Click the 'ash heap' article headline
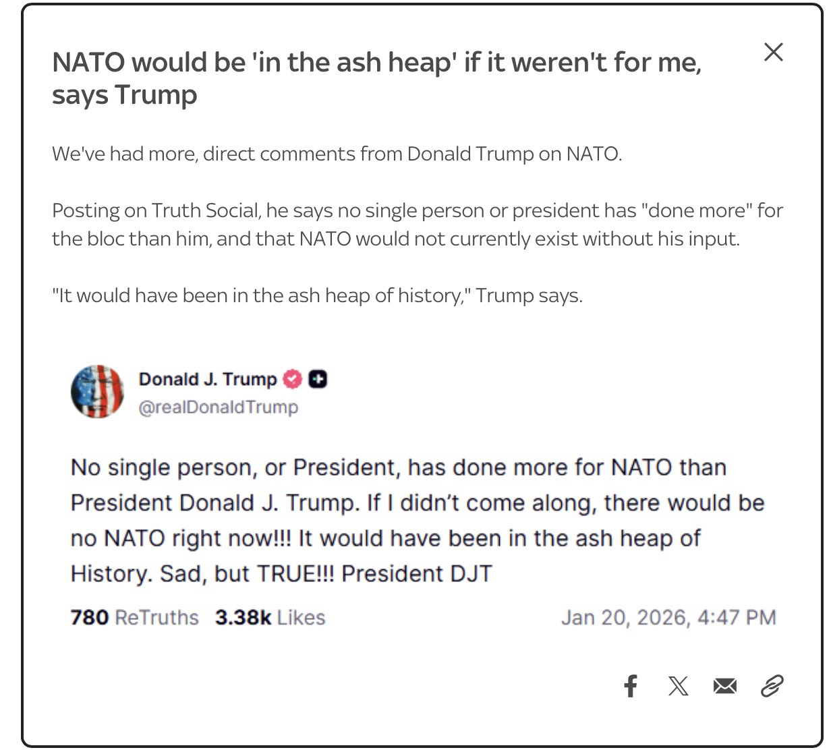This screenshot has height=752, width=831. tap(376, 78)
